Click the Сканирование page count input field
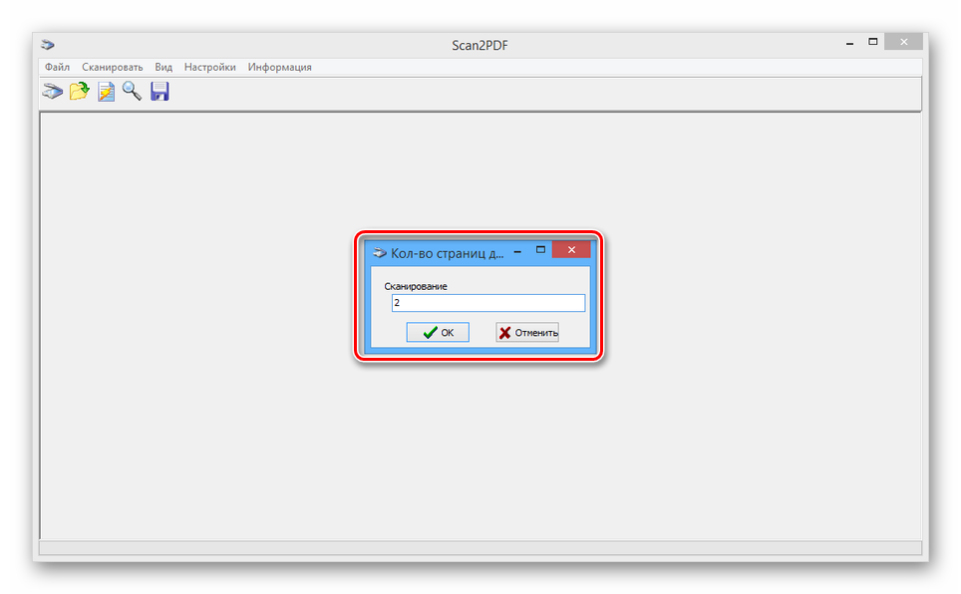The width and height of the screenshot is (961, 594). pos(487,303)
